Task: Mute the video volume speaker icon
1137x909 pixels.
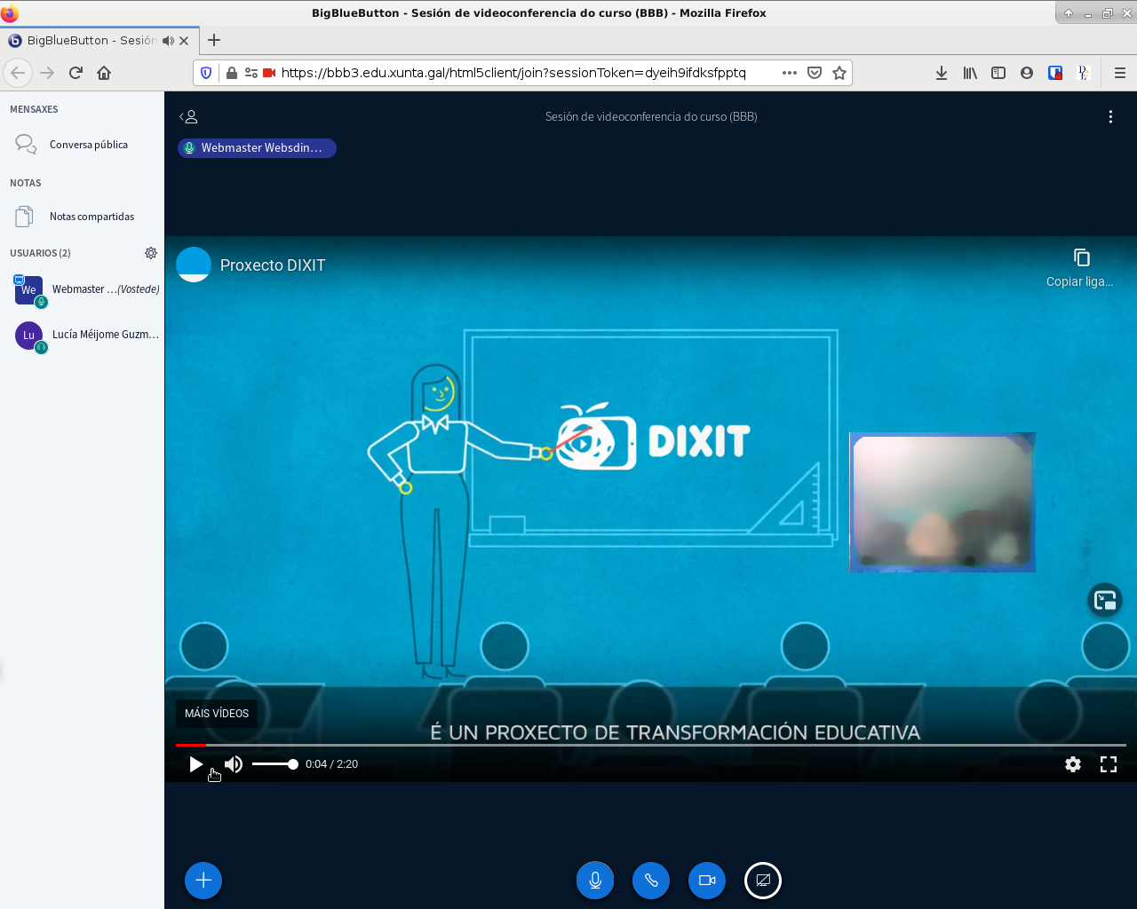Action: click(234, 764)
